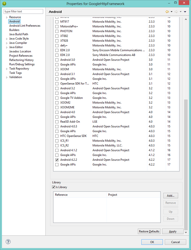Select the defy+ target row text
Viewport: 191px width, 250px height.
[x=64, y=46]
